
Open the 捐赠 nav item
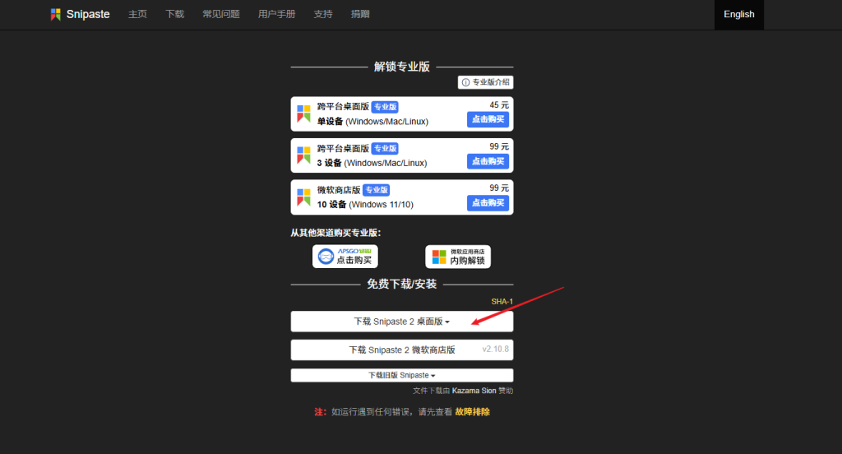pos(360,15)
